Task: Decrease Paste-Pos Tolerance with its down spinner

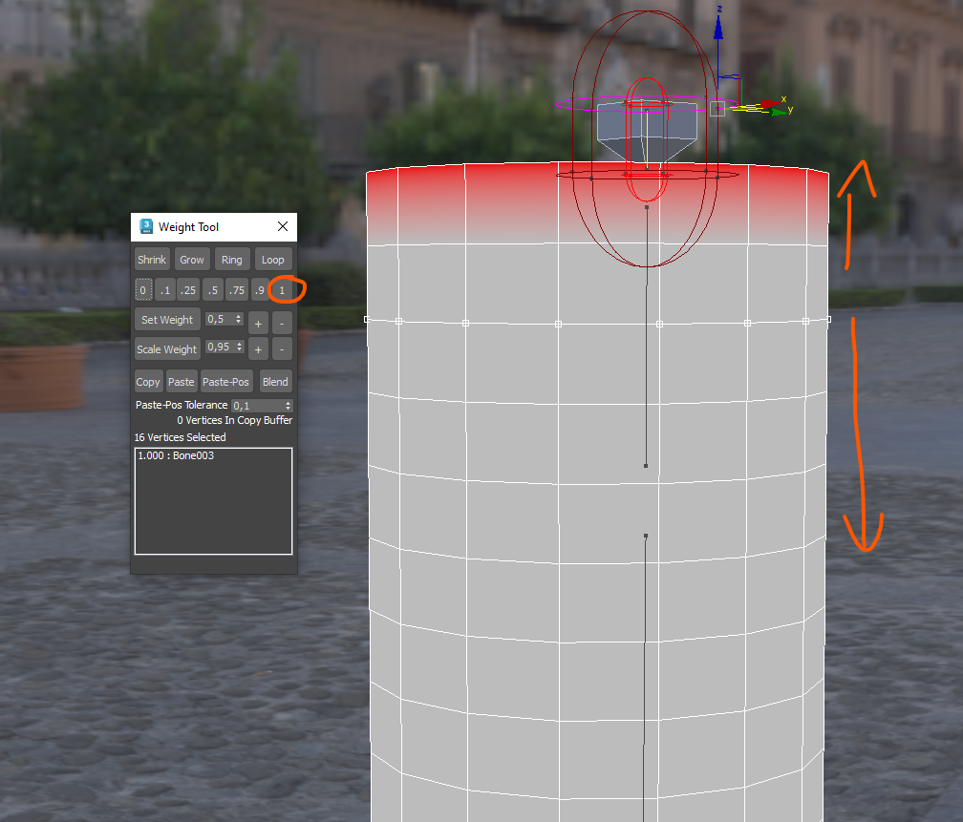Action: tap(288, 408)
